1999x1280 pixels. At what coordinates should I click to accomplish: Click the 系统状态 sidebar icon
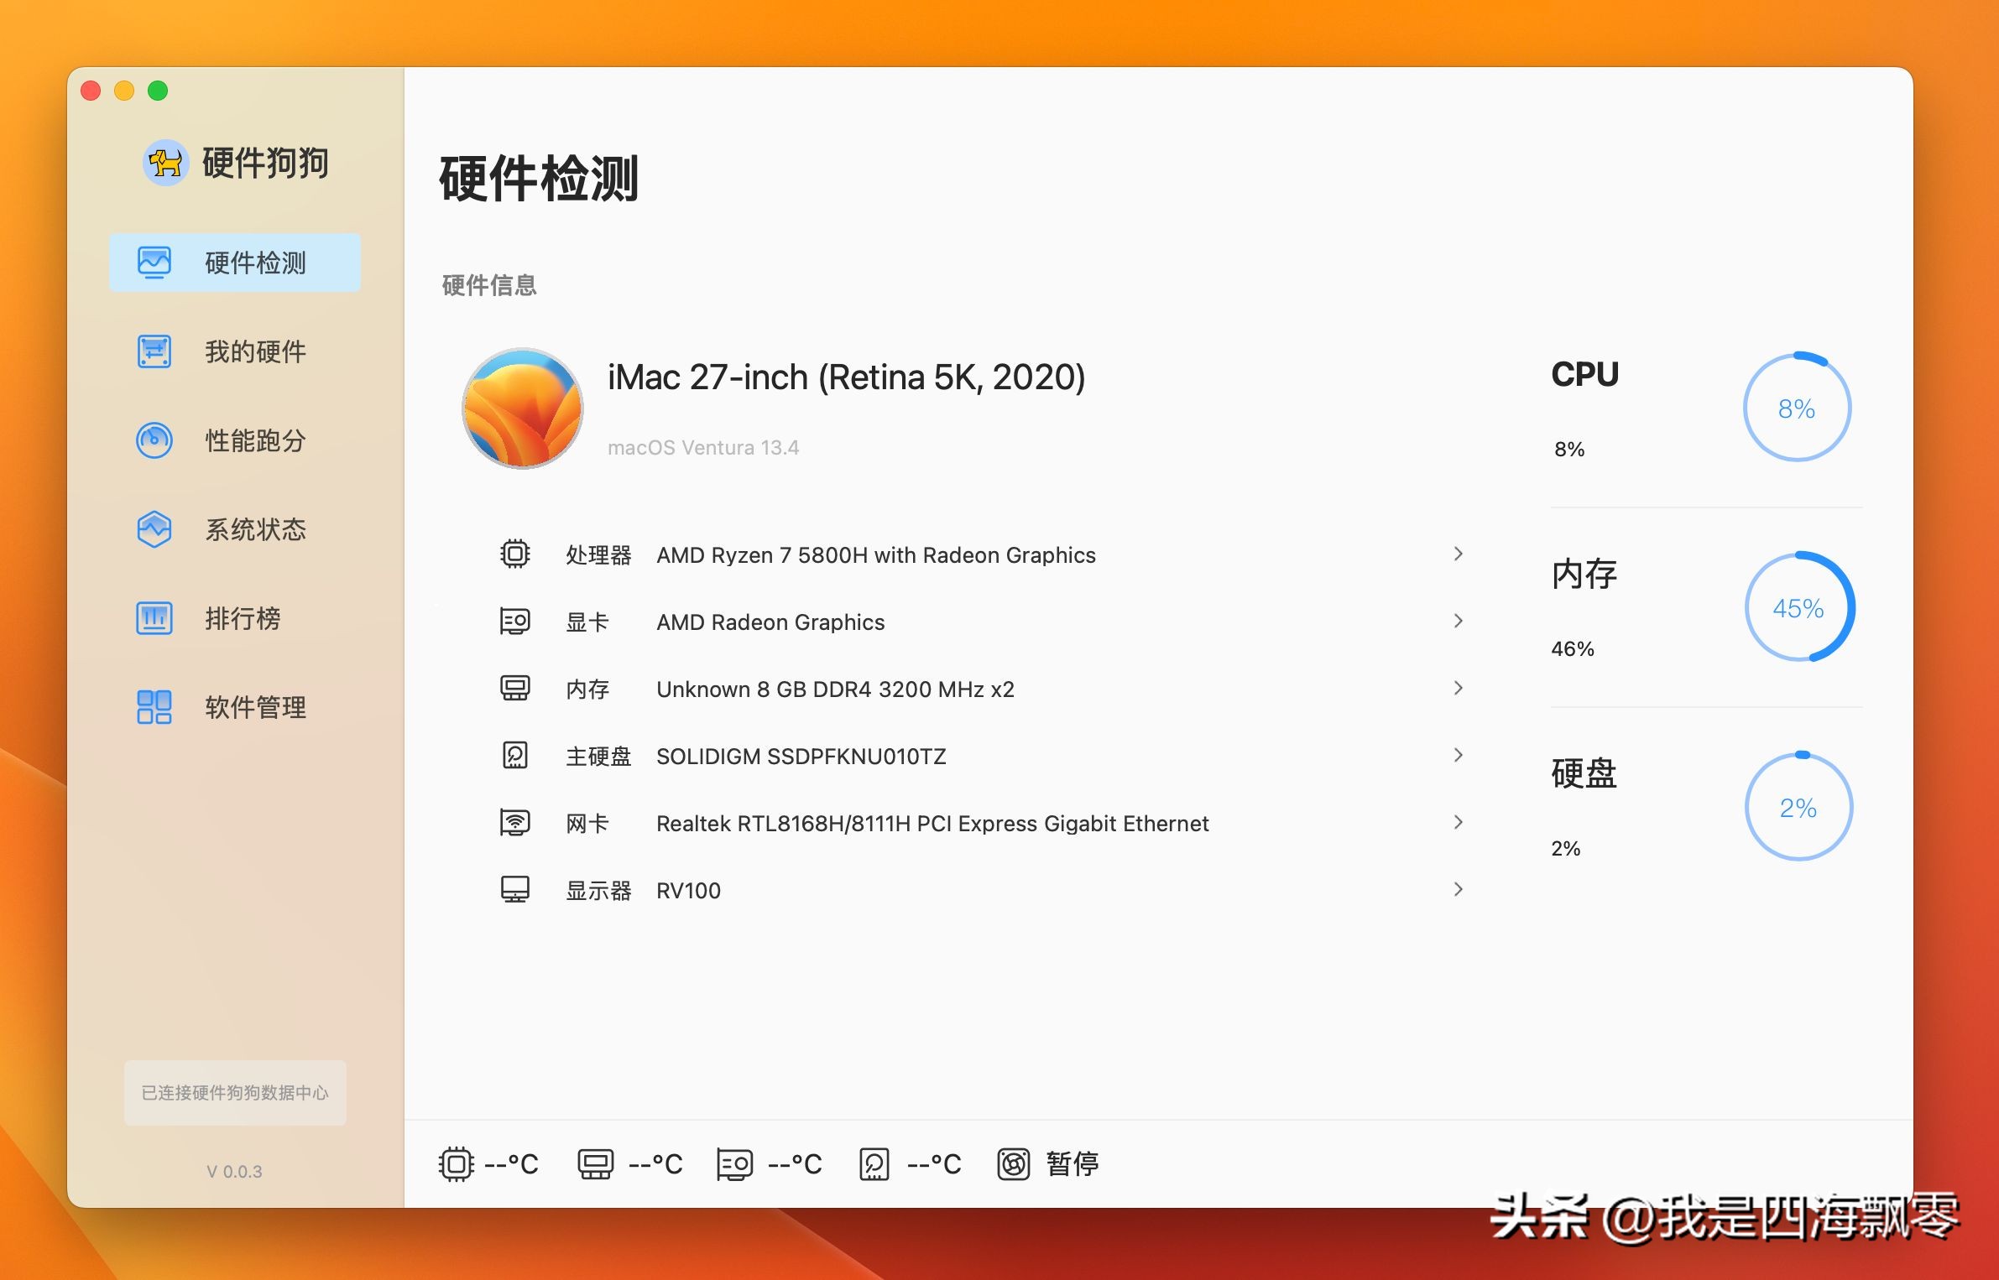tap(154, 529)
